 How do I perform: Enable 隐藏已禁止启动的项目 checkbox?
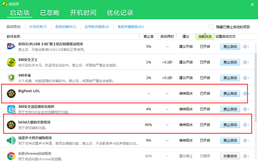[x=211, y=27]
